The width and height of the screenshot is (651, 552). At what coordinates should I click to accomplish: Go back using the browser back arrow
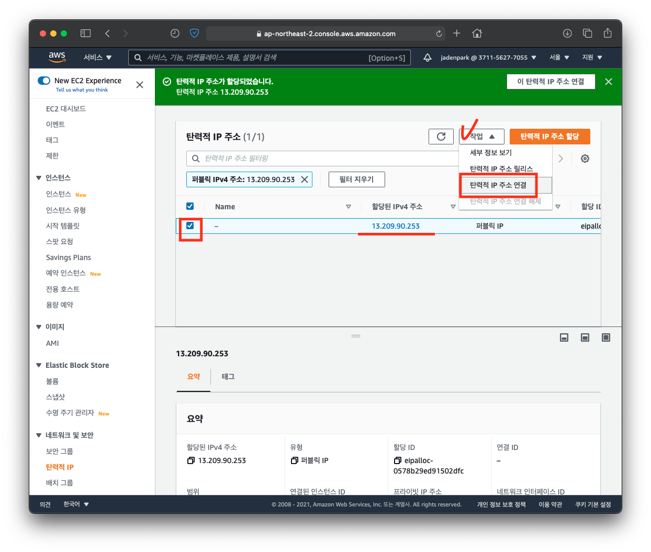107,33
